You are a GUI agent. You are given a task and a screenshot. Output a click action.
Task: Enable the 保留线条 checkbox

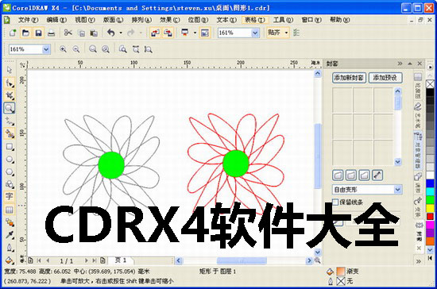(x=335, y=202)
